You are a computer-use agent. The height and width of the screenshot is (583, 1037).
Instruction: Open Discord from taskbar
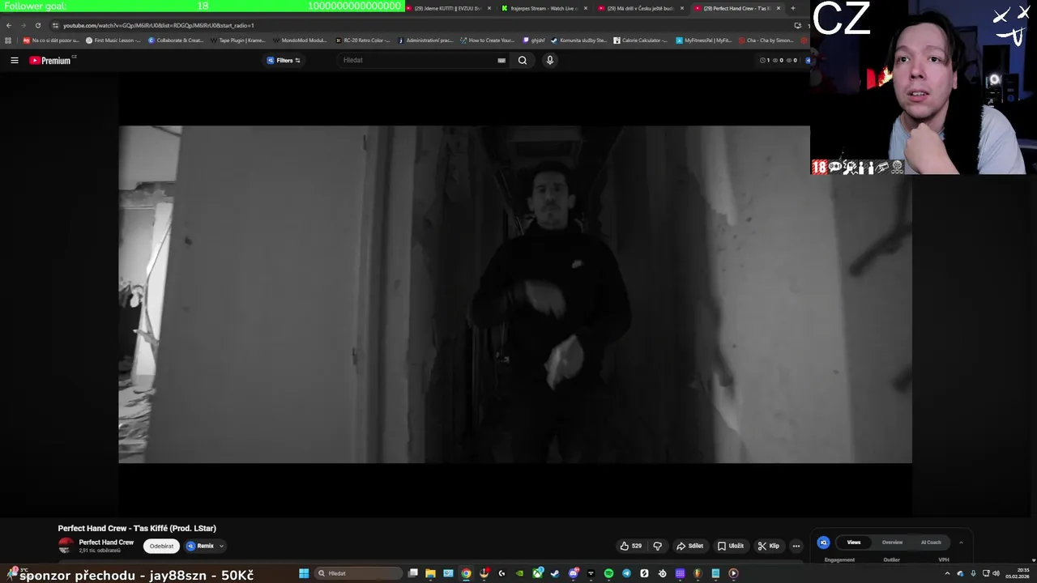coord(574,573)
